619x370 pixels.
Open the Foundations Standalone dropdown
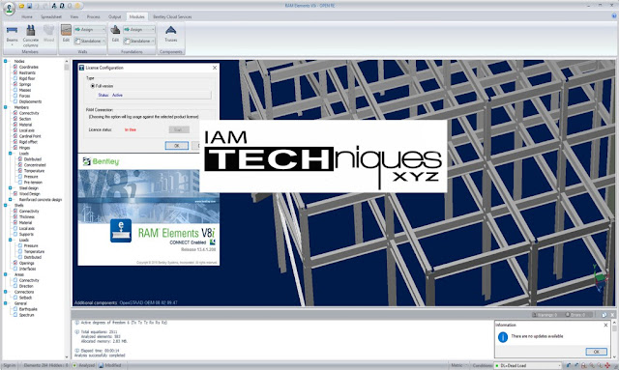coord(139,41)
